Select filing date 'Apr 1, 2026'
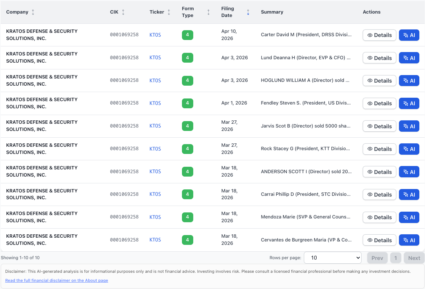 click(234, 103)
